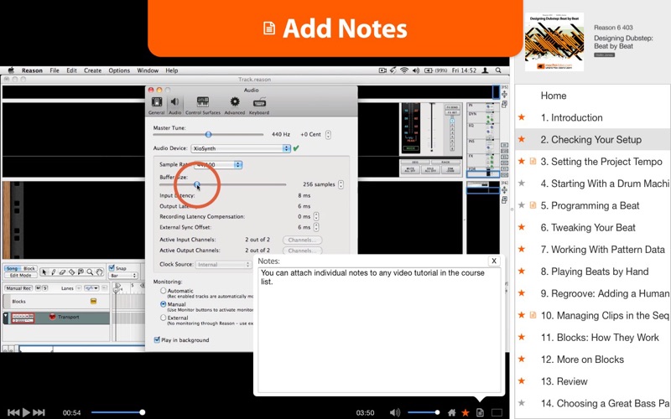Screen dimensions: 671x419
Task: Go to Home in the course list
Action: pos(554,96)
